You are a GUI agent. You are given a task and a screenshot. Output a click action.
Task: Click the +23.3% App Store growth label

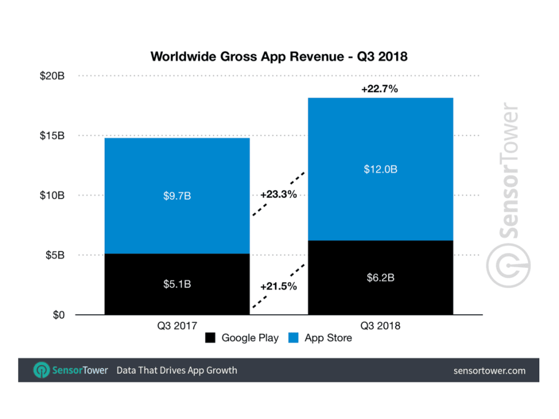point(278,195)
